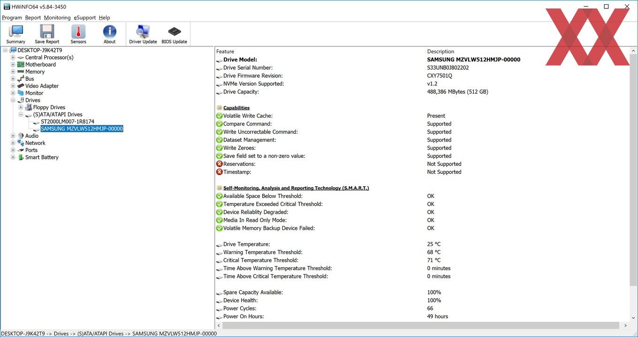
Task: Click the red cross icon beside Timestamp
Action: (219, 172)
